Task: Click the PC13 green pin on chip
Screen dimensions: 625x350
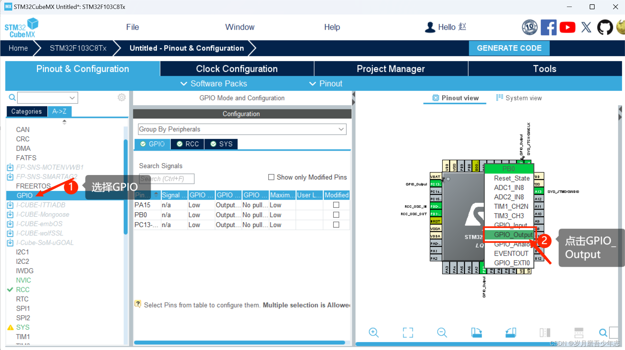Action: pos(435,184)
